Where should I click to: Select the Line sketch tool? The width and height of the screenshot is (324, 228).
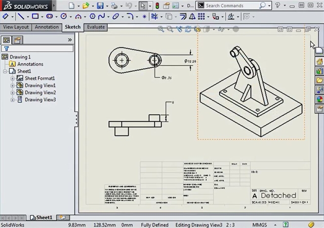pos(21,16)
